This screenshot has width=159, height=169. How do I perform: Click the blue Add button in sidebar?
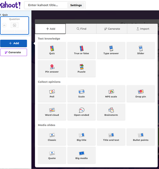point(14,43)
